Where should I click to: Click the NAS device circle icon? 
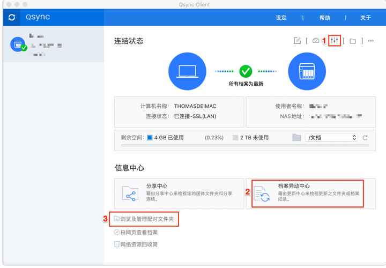pyautogui.click(x=307, y=71)
